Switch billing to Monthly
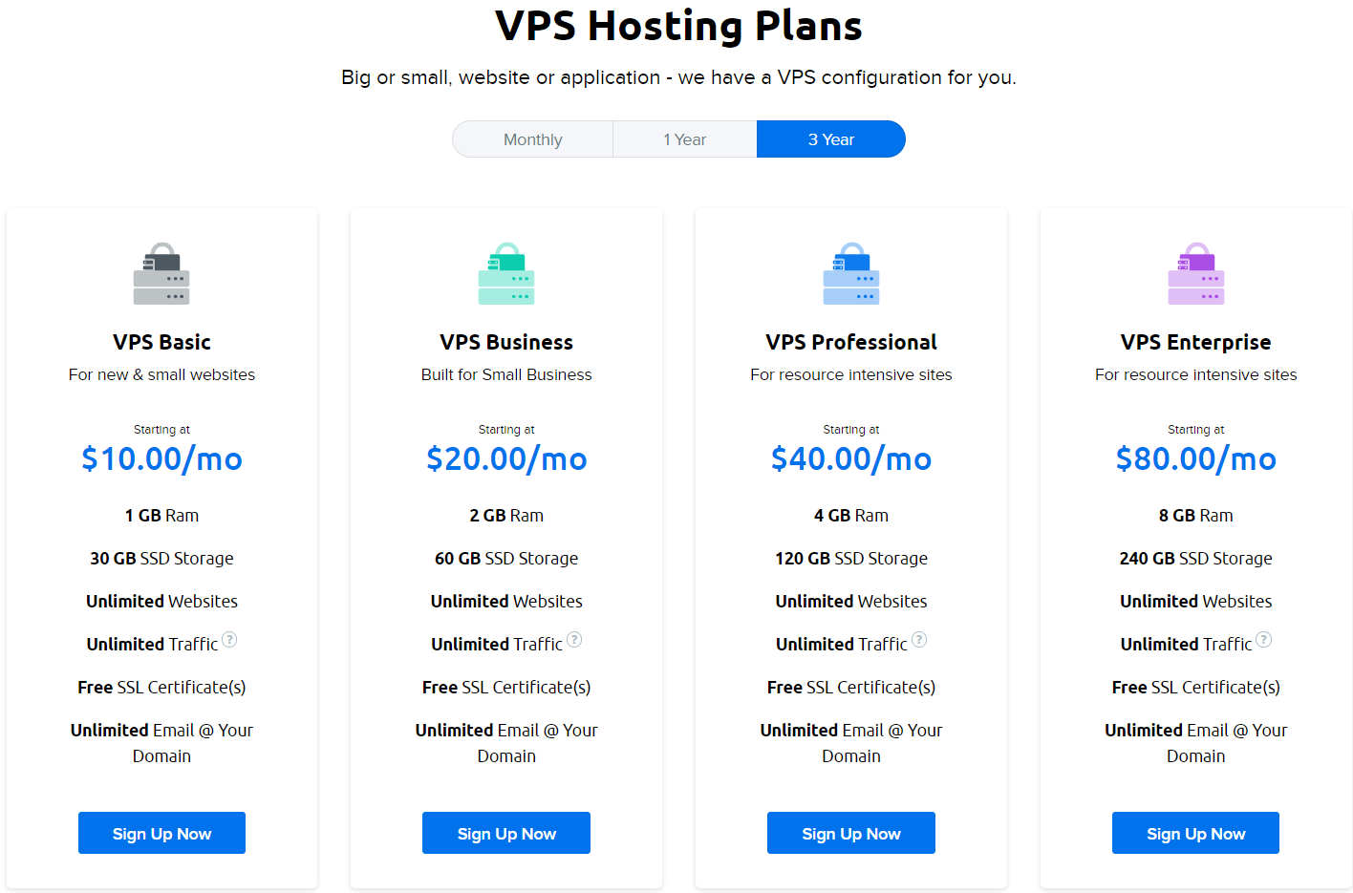 click(533, 139)
